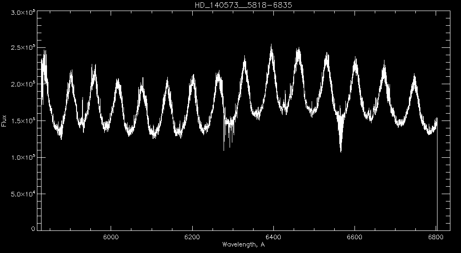Select the 1.5×10^5 y-axis tick label
This screenshot has height=253, width=461.
23,121
